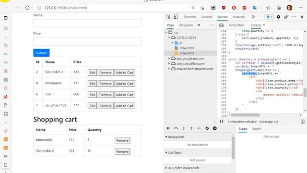Show more DevTools tabs chevron
The height and width of the screenshot is (173, 307).
253,17
